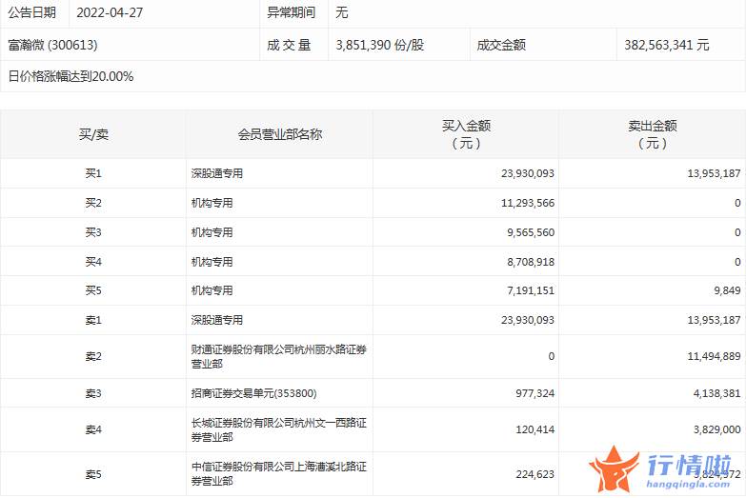Screen dimensions: 746x498
Task: Select turnover 382,563,341 元
Action: click(x=667, y=45)
